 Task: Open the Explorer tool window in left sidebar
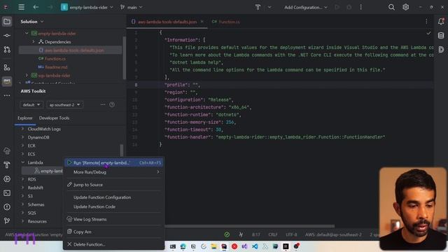pyautogui.click(x=7, y=22)
